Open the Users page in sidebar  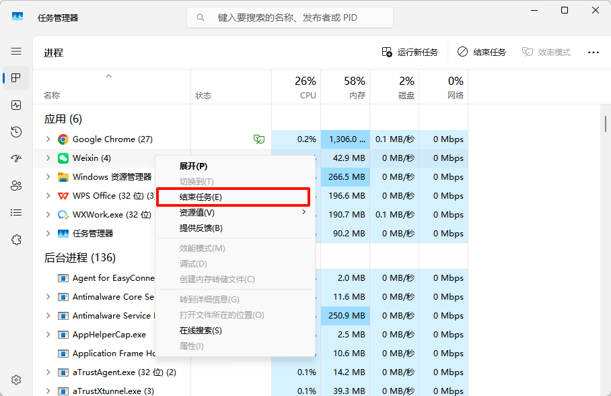point(16,186)
